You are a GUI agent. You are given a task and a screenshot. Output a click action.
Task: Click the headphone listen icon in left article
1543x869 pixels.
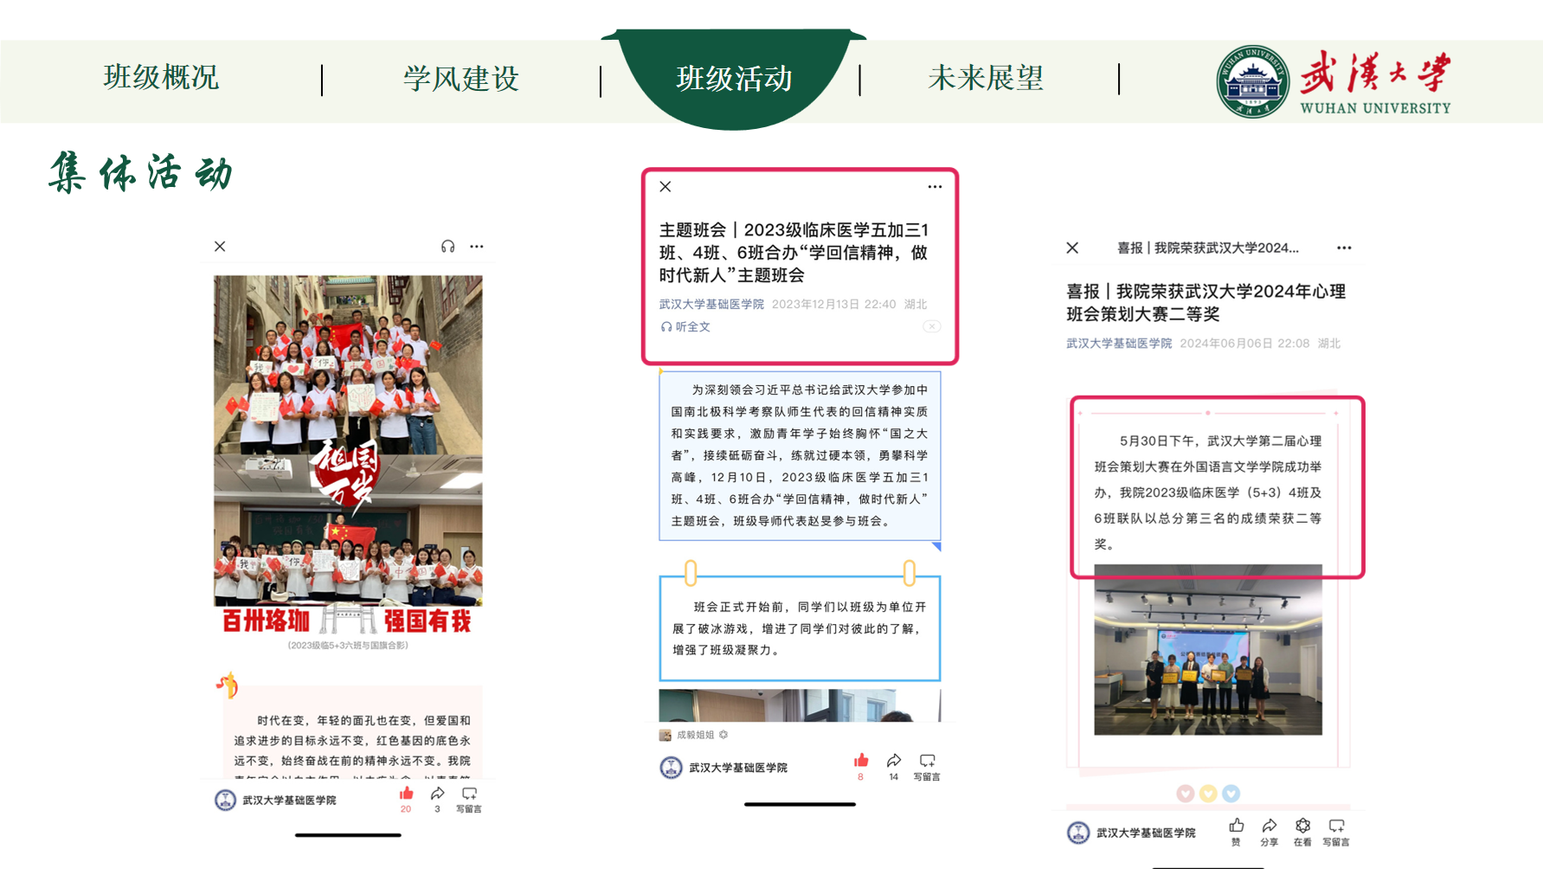[x=447, y=247]
